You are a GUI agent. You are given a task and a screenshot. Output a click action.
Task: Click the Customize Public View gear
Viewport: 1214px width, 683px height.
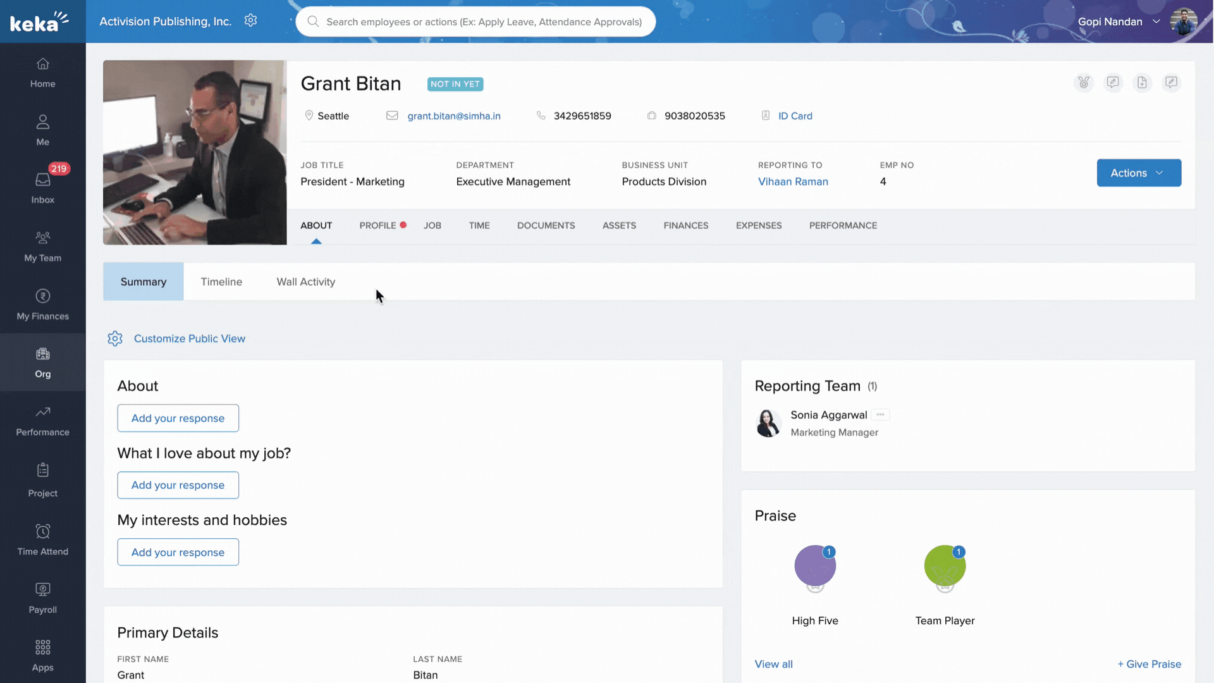[x=115, y=339]
